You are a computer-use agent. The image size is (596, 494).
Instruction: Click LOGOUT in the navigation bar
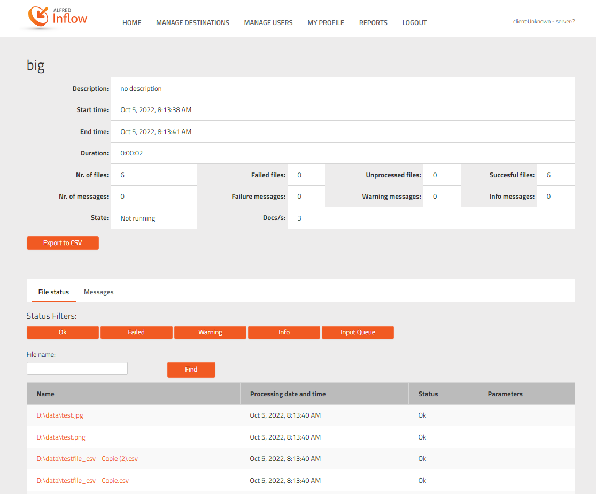pyautogui.click(x=414, y=23)
